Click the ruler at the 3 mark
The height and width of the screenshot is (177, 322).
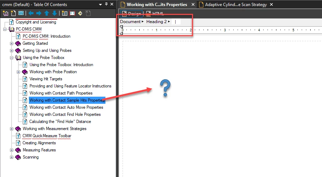(225, 30)
